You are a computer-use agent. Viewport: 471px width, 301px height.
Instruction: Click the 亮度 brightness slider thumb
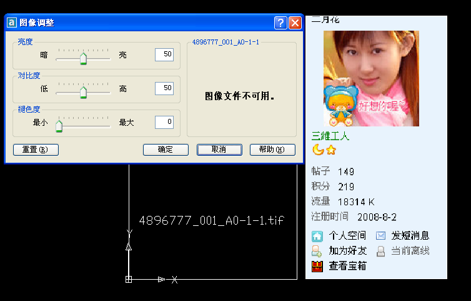(83, 58)
